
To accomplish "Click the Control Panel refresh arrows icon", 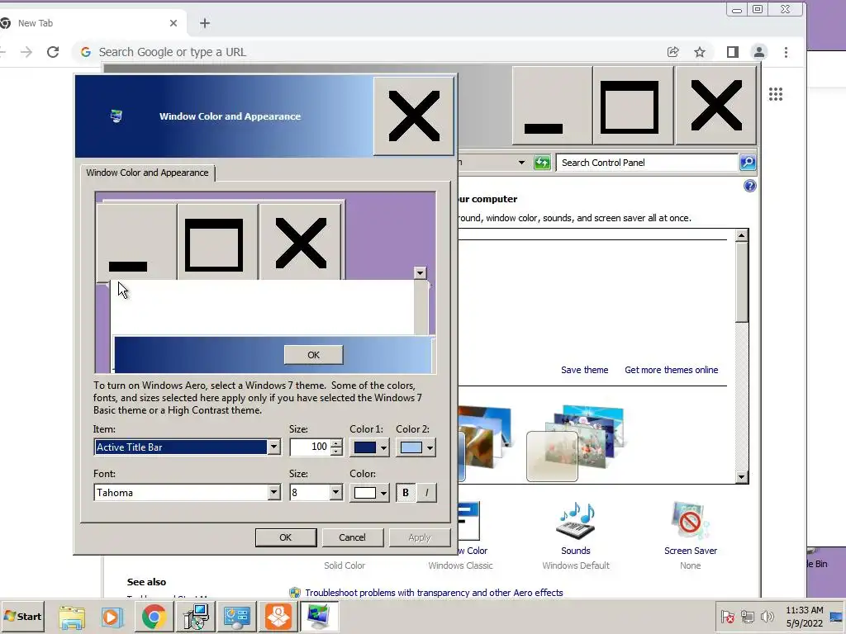I will [x=542, y=163].
